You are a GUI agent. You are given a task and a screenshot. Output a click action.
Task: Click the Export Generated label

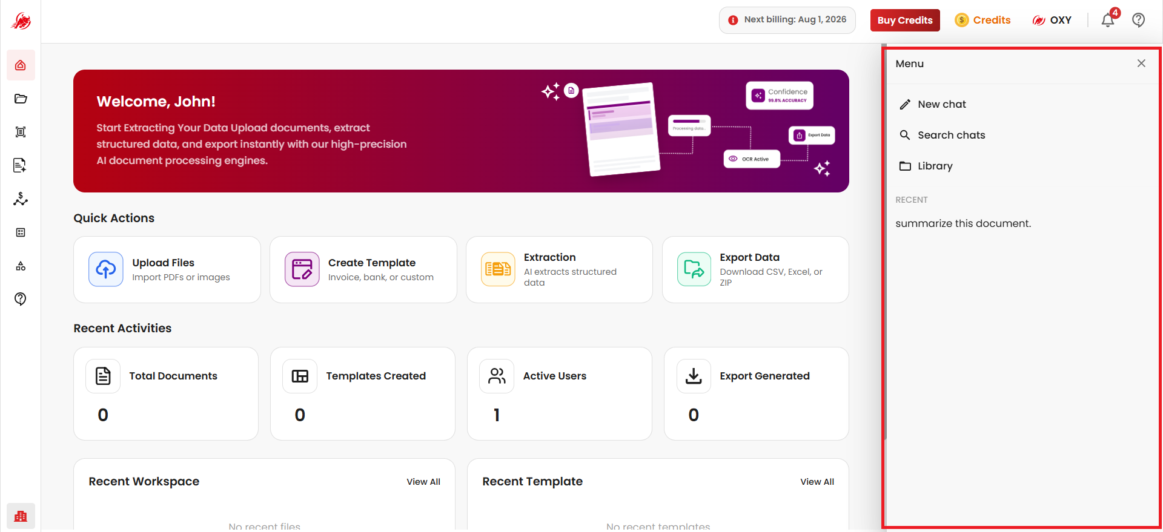pyautogui.click(x=764, y=376)
